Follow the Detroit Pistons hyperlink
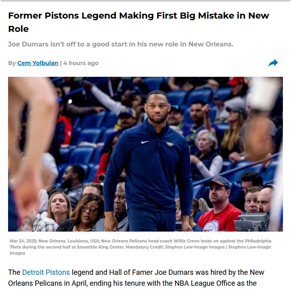Image resolution: width=291 pixels, height=291 pixels. (x=46, y=272)
